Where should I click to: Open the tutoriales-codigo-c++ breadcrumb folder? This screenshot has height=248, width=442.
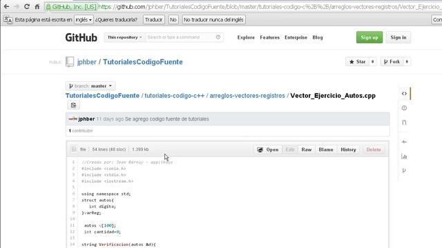click(x=175, y=96)
